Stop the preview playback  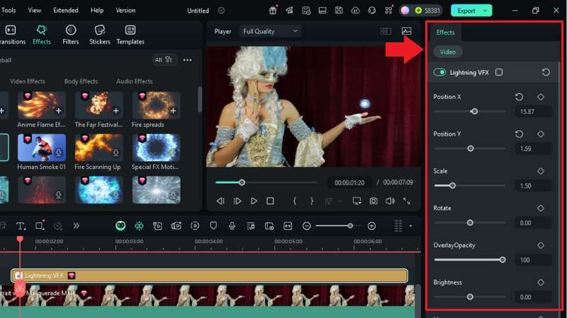pyautogui.click(x=270, y=201)
